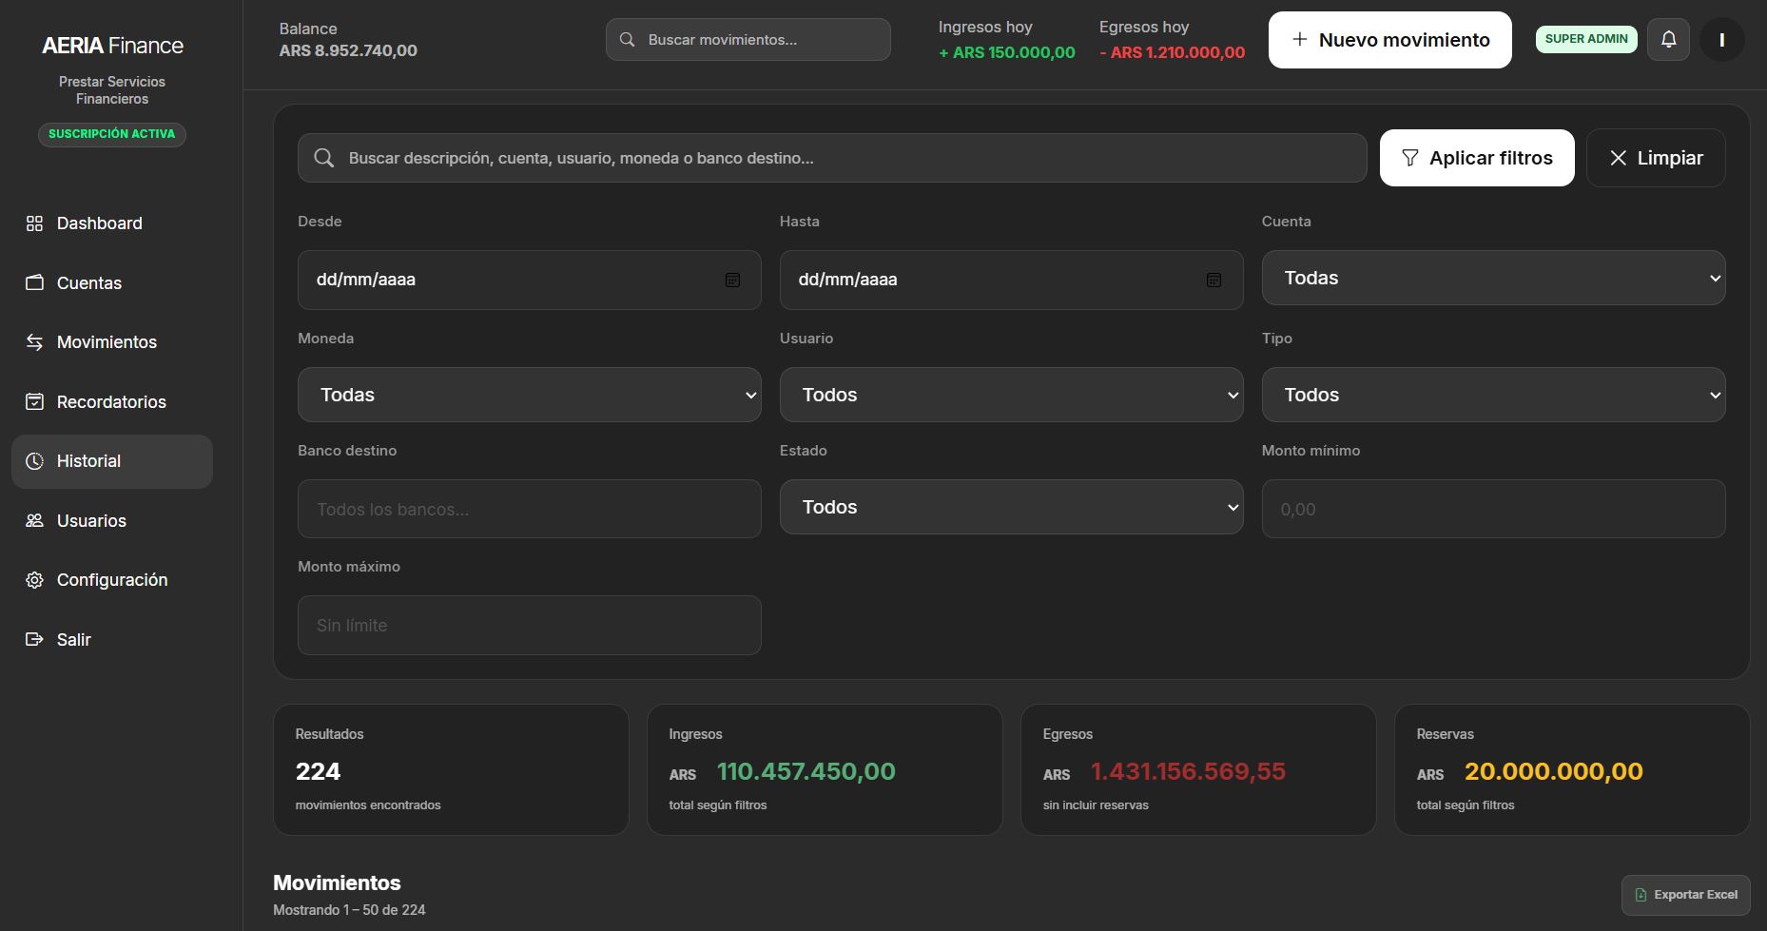Click the Dashboard grid icon in sidebar
1767x931 pixels.
click(34, 223)
